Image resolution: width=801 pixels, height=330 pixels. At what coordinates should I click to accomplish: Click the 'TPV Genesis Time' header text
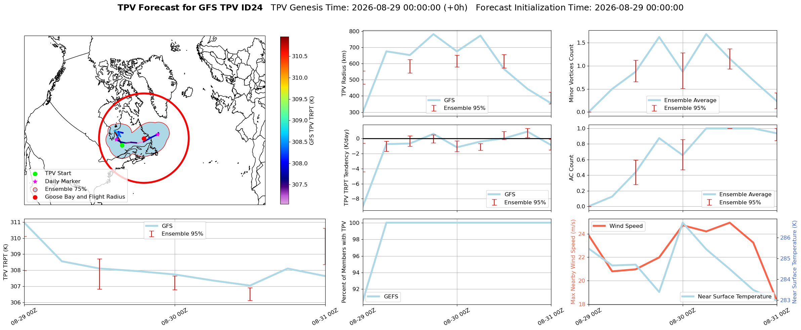click(x=369, y=8)
